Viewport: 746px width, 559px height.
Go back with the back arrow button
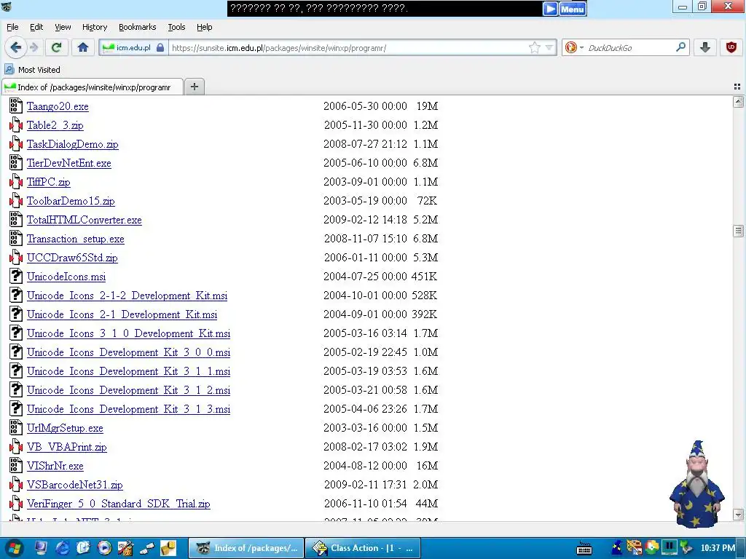point(16,47)
